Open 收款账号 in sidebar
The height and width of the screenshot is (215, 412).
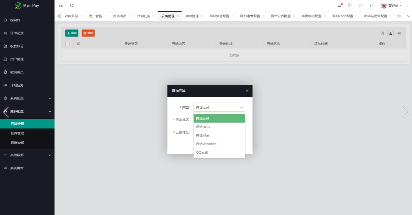coord(27,46)
